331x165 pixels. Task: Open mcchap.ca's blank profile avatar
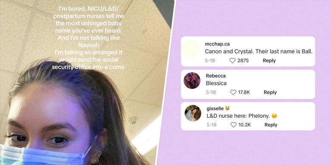point(191,49)
